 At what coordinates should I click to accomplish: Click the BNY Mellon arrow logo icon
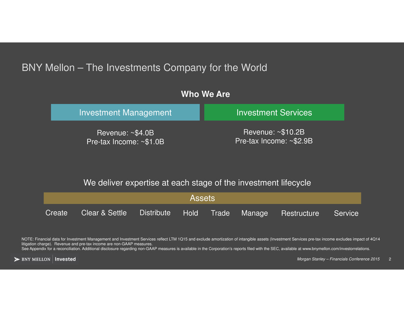click(17, 259)
